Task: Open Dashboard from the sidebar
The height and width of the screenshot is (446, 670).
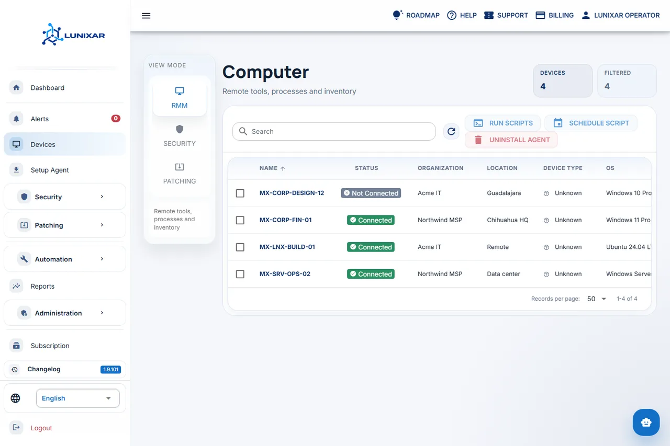Action: tap(65, 87)
